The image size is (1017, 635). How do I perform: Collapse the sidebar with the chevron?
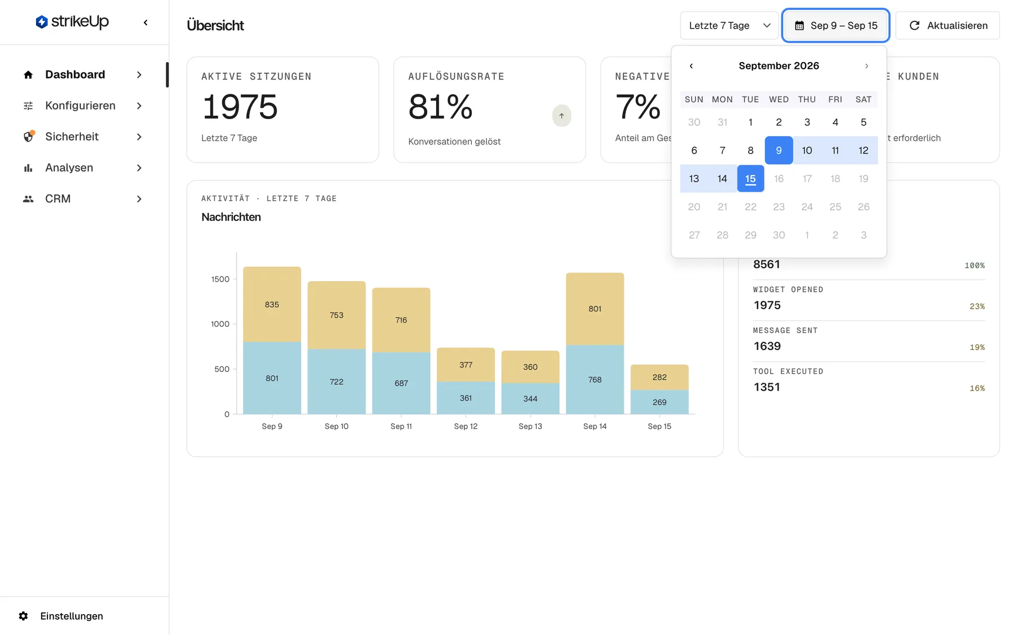146,23
